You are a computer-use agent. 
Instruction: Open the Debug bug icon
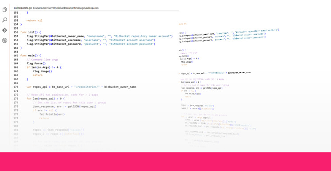click(x=4, y=41)
